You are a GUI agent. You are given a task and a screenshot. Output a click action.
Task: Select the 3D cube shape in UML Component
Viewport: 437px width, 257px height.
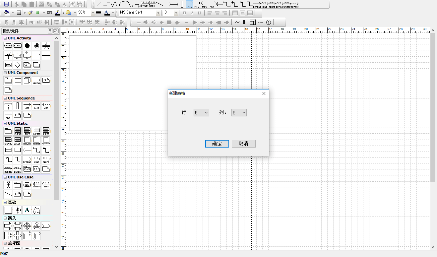[27, 80]
